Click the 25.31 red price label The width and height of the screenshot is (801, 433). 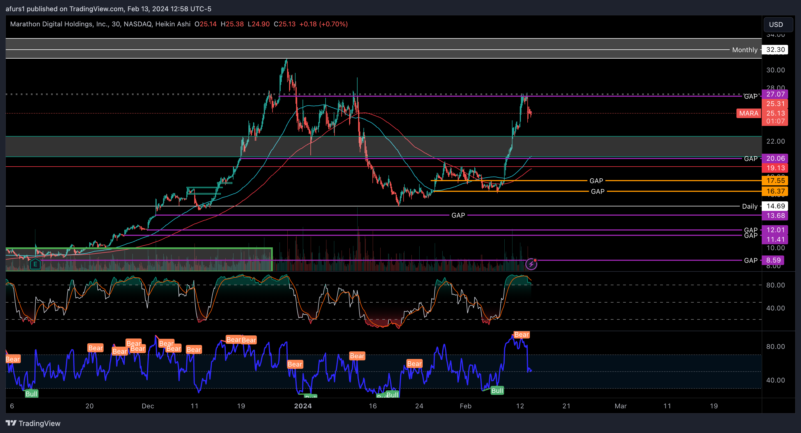click(x=775, y=104)
